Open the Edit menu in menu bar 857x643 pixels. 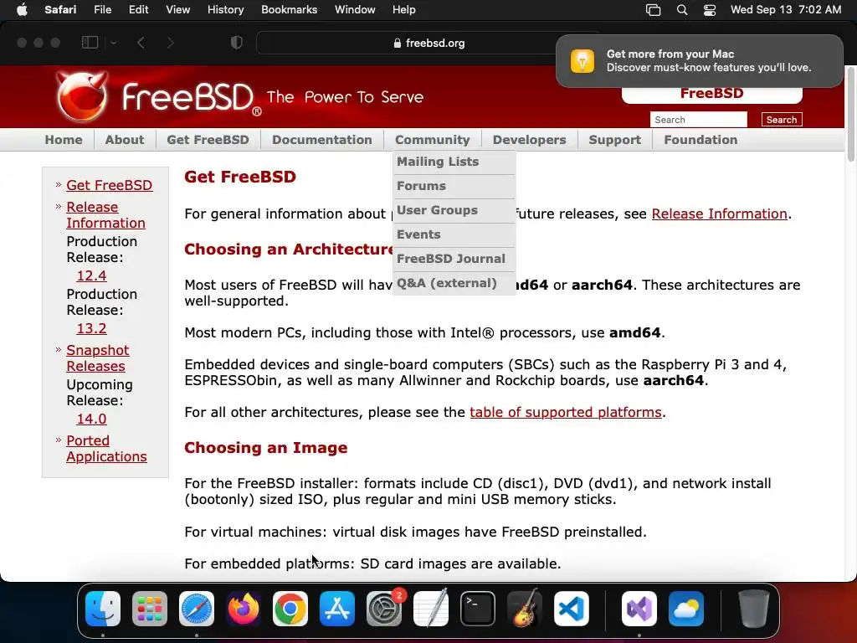point(138,10)
